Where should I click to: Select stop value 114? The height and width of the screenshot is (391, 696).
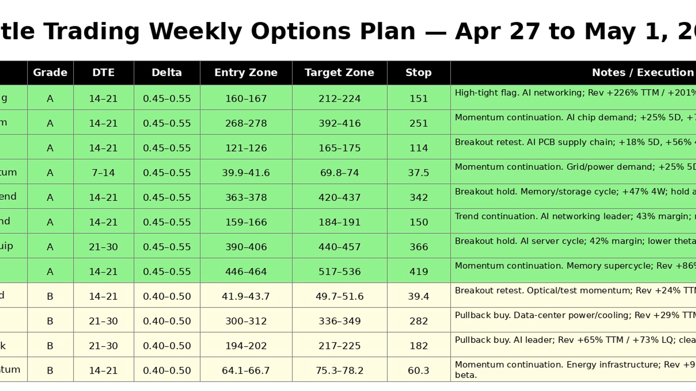point(419,148)
